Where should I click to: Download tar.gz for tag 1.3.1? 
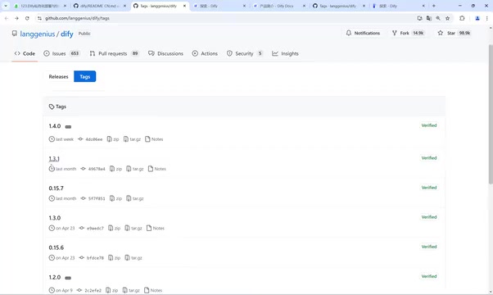click(x=135, y=169)
